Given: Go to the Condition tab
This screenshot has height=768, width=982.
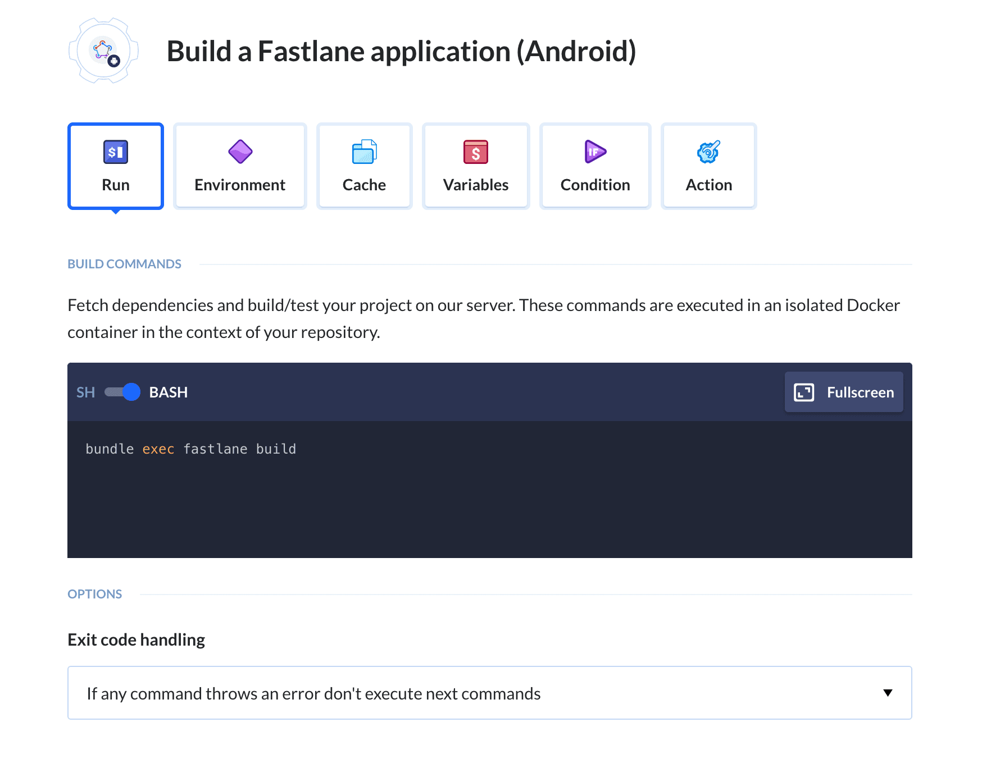Looking at the screenshot, I should (595, 166).
